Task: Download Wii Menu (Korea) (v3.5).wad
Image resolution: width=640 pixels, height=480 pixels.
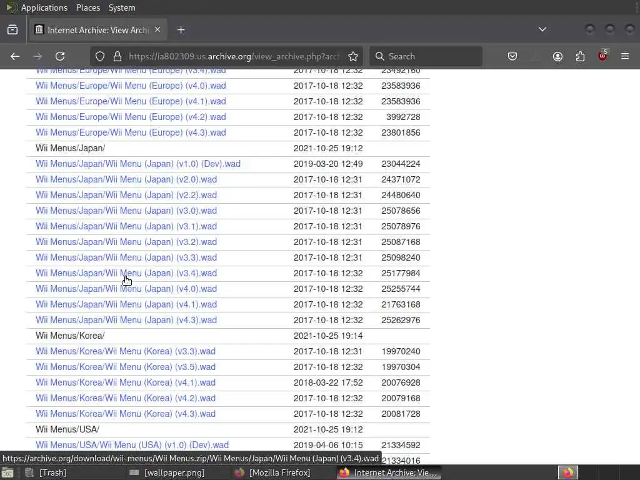Action: click(125, 367)
